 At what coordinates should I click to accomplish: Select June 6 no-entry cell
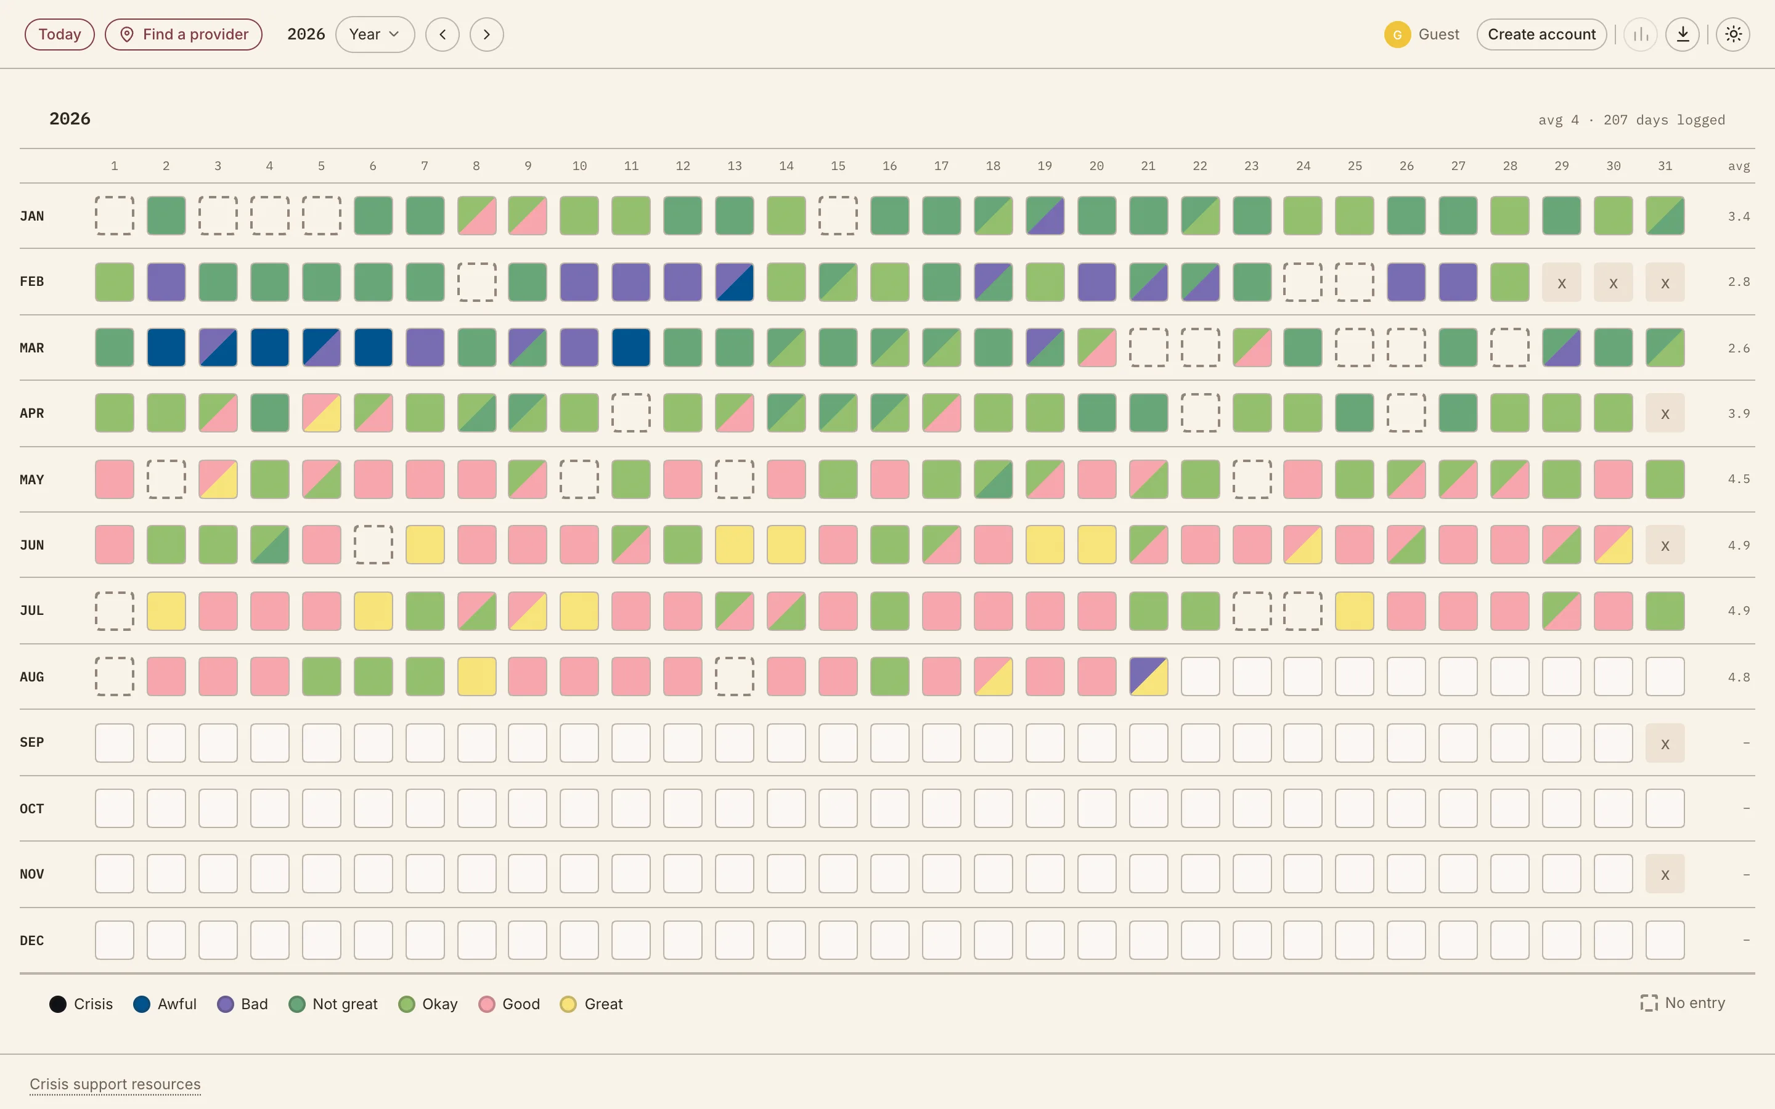coord(373,545)
